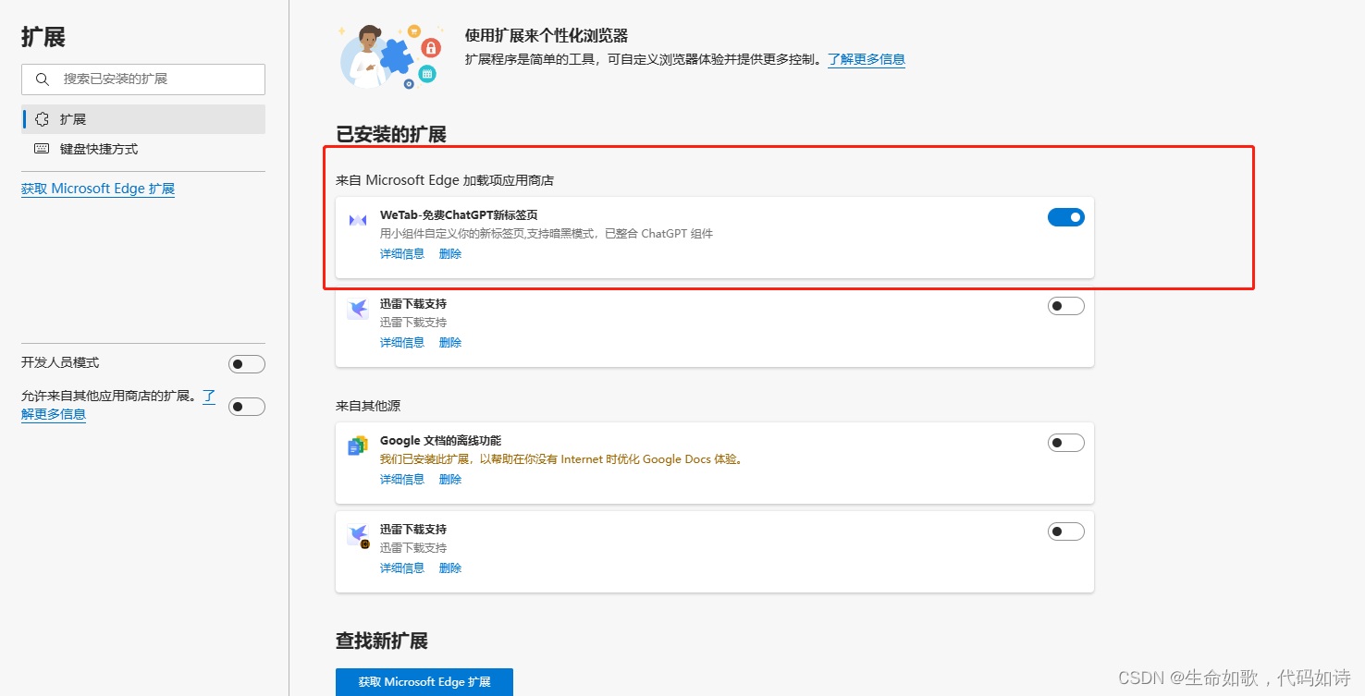Click 删除 for first 迅雷下载支持
This screenshot has width=1365, height=696.
click(450, 343)
